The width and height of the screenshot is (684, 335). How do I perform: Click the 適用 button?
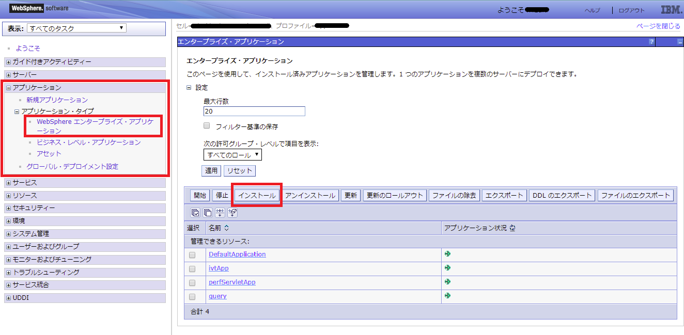click(x=211, y=170)
